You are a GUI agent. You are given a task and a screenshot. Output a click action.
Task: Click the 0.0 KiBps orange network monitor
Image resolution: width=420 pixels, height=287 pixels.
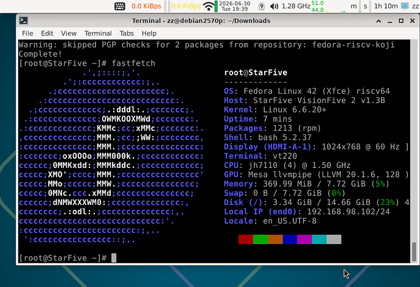[x=146, y=6]
